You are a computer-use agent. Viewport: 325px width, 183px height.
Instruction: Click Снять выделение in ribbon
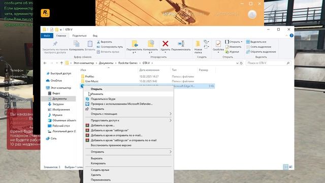pyautogui.click(x=258, y=47)
